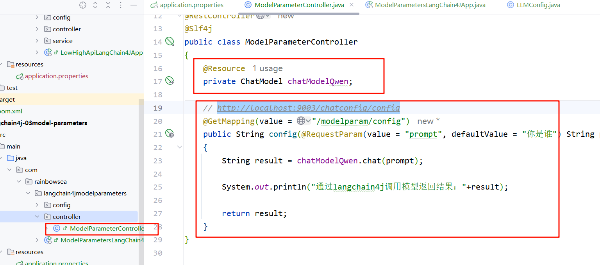Open upper application.properties in tree
This screenshot has width=600, height=265.
pyautogui.click(x=57, y=76)
